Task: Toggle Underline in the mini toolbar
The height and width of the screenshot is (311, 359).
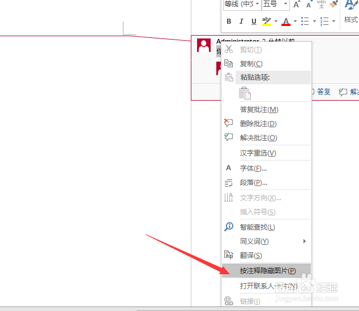Action: [x=254, y=21]
